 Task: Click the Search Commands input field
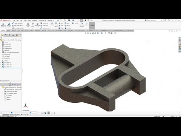[153, 20]
